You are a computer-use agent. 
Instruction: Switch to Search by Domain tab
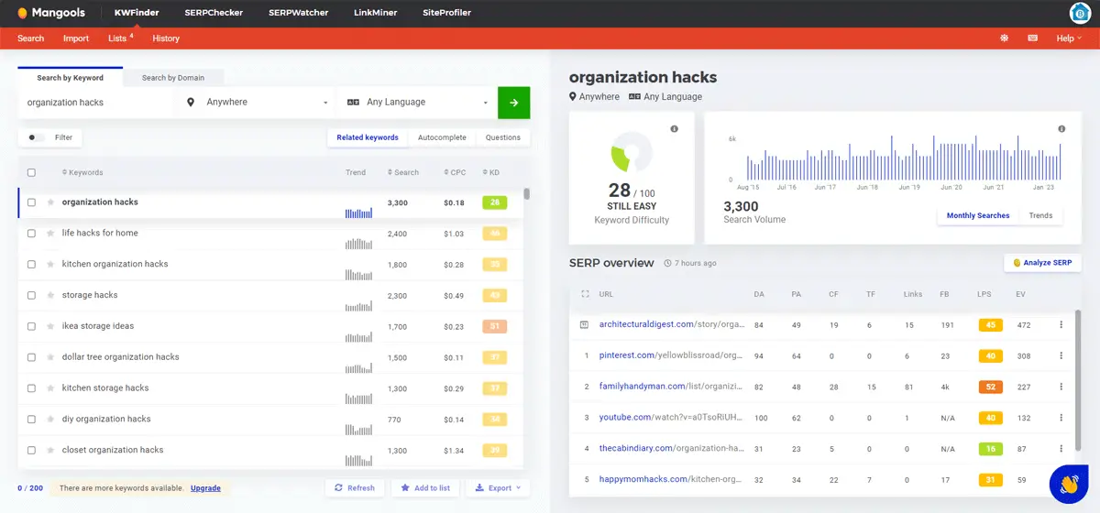tap(173, 78)
